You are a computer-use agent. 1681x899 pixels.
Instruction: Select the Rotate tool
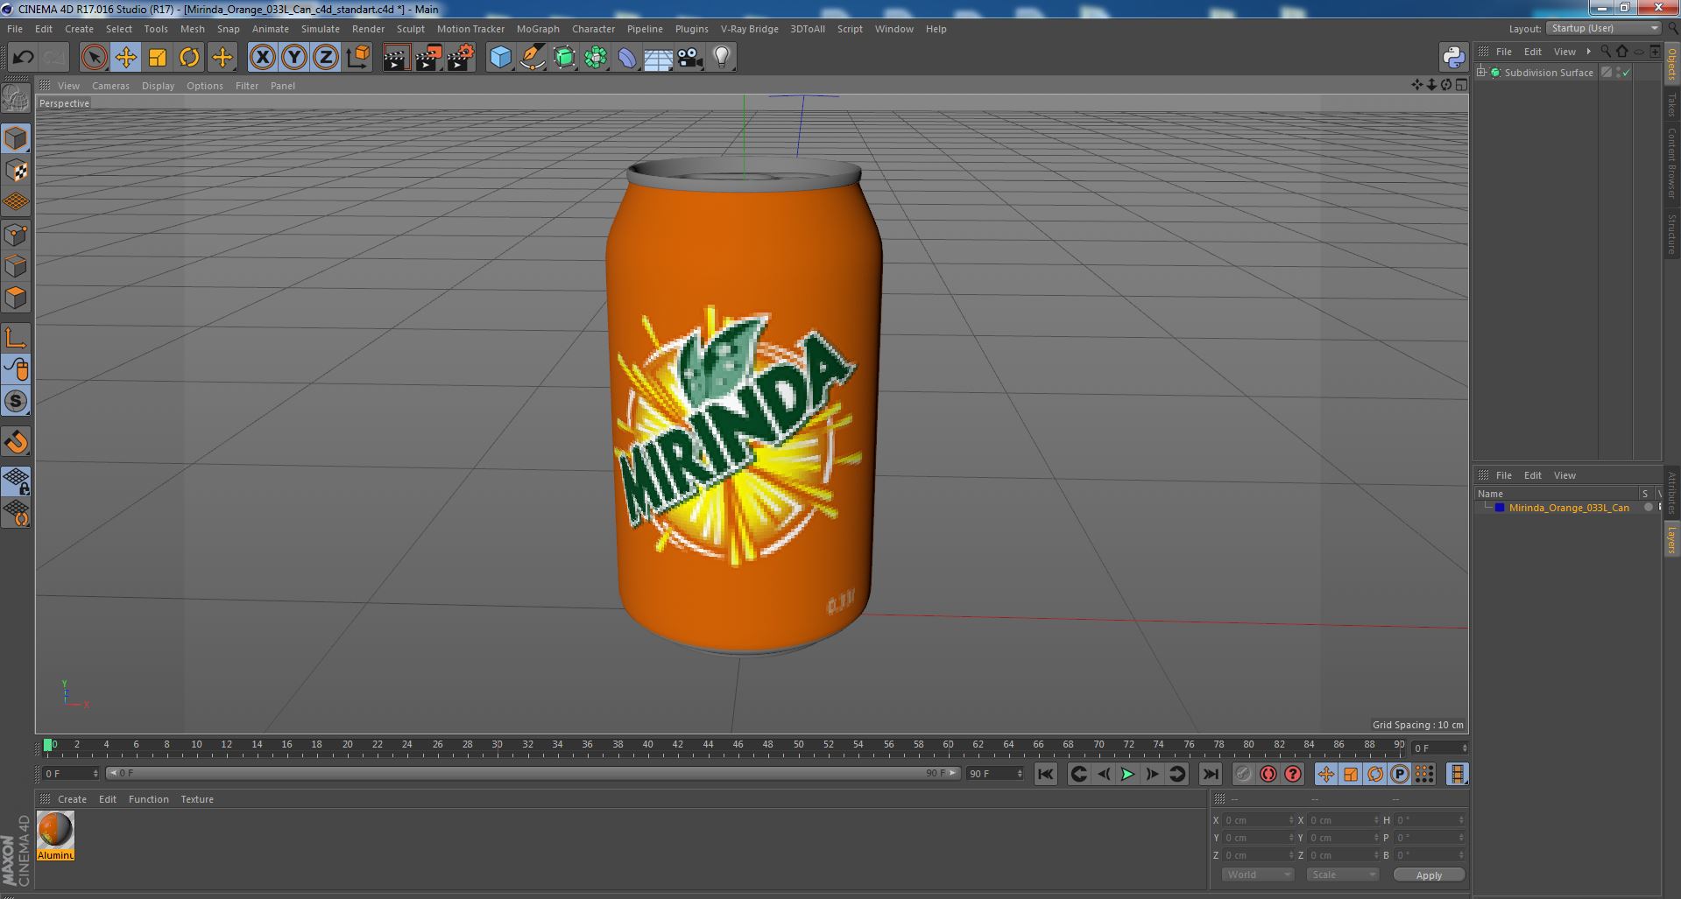point(189,58)
